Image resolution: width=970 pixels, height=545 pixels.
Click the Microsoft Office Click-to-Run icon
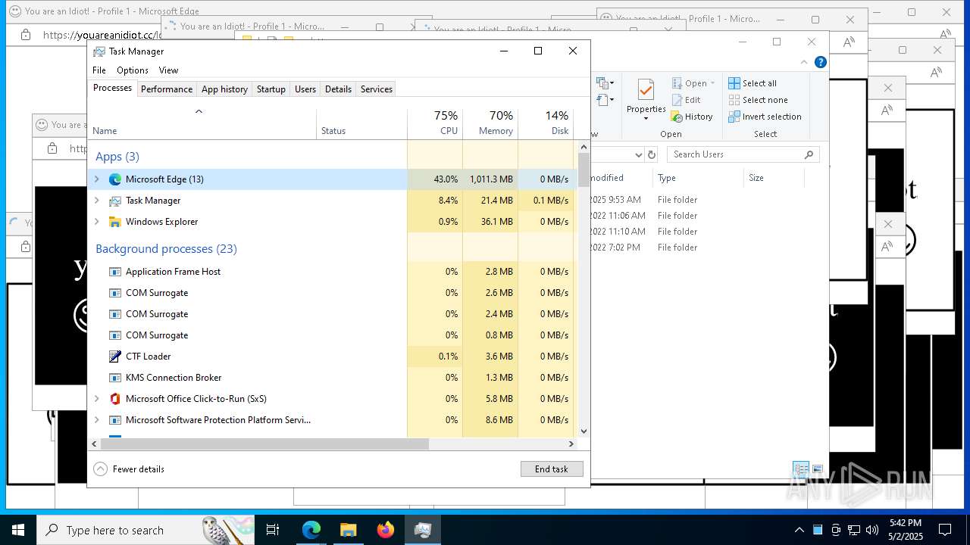[115, 399]
